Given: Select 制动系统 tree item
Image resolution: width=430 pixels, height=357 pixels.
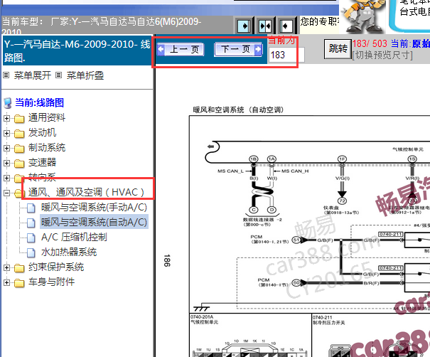Looking at the screenshot, I should pos(47,147).
